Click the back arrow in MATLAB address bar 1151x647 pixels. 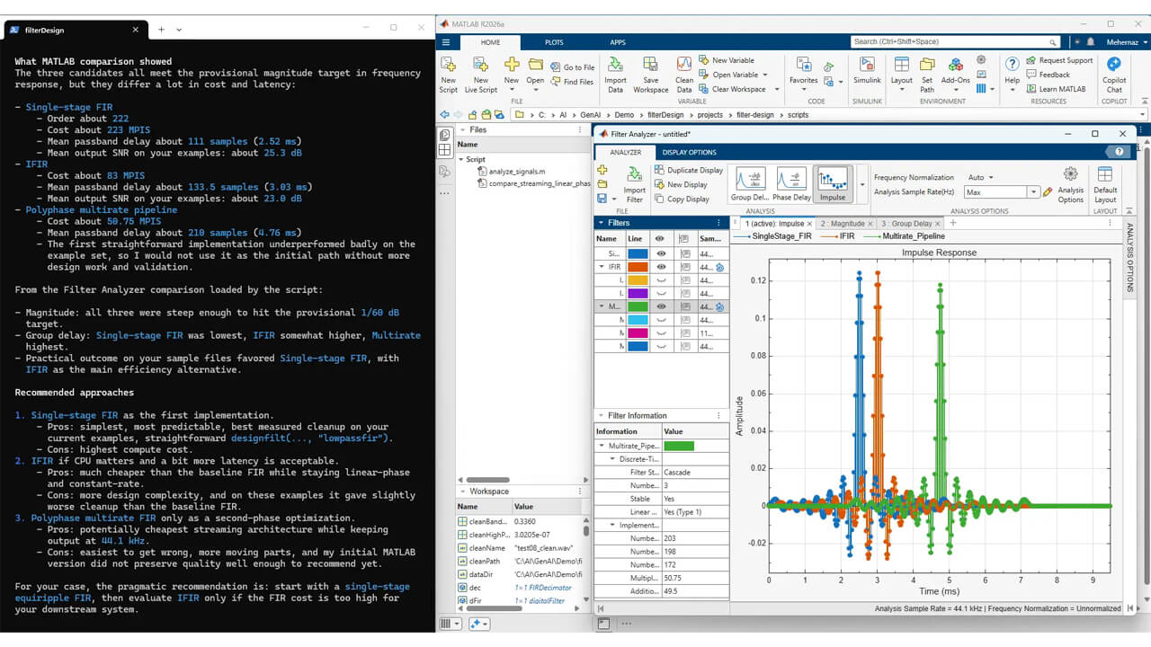pyautogui.click(x=444, y=115)
